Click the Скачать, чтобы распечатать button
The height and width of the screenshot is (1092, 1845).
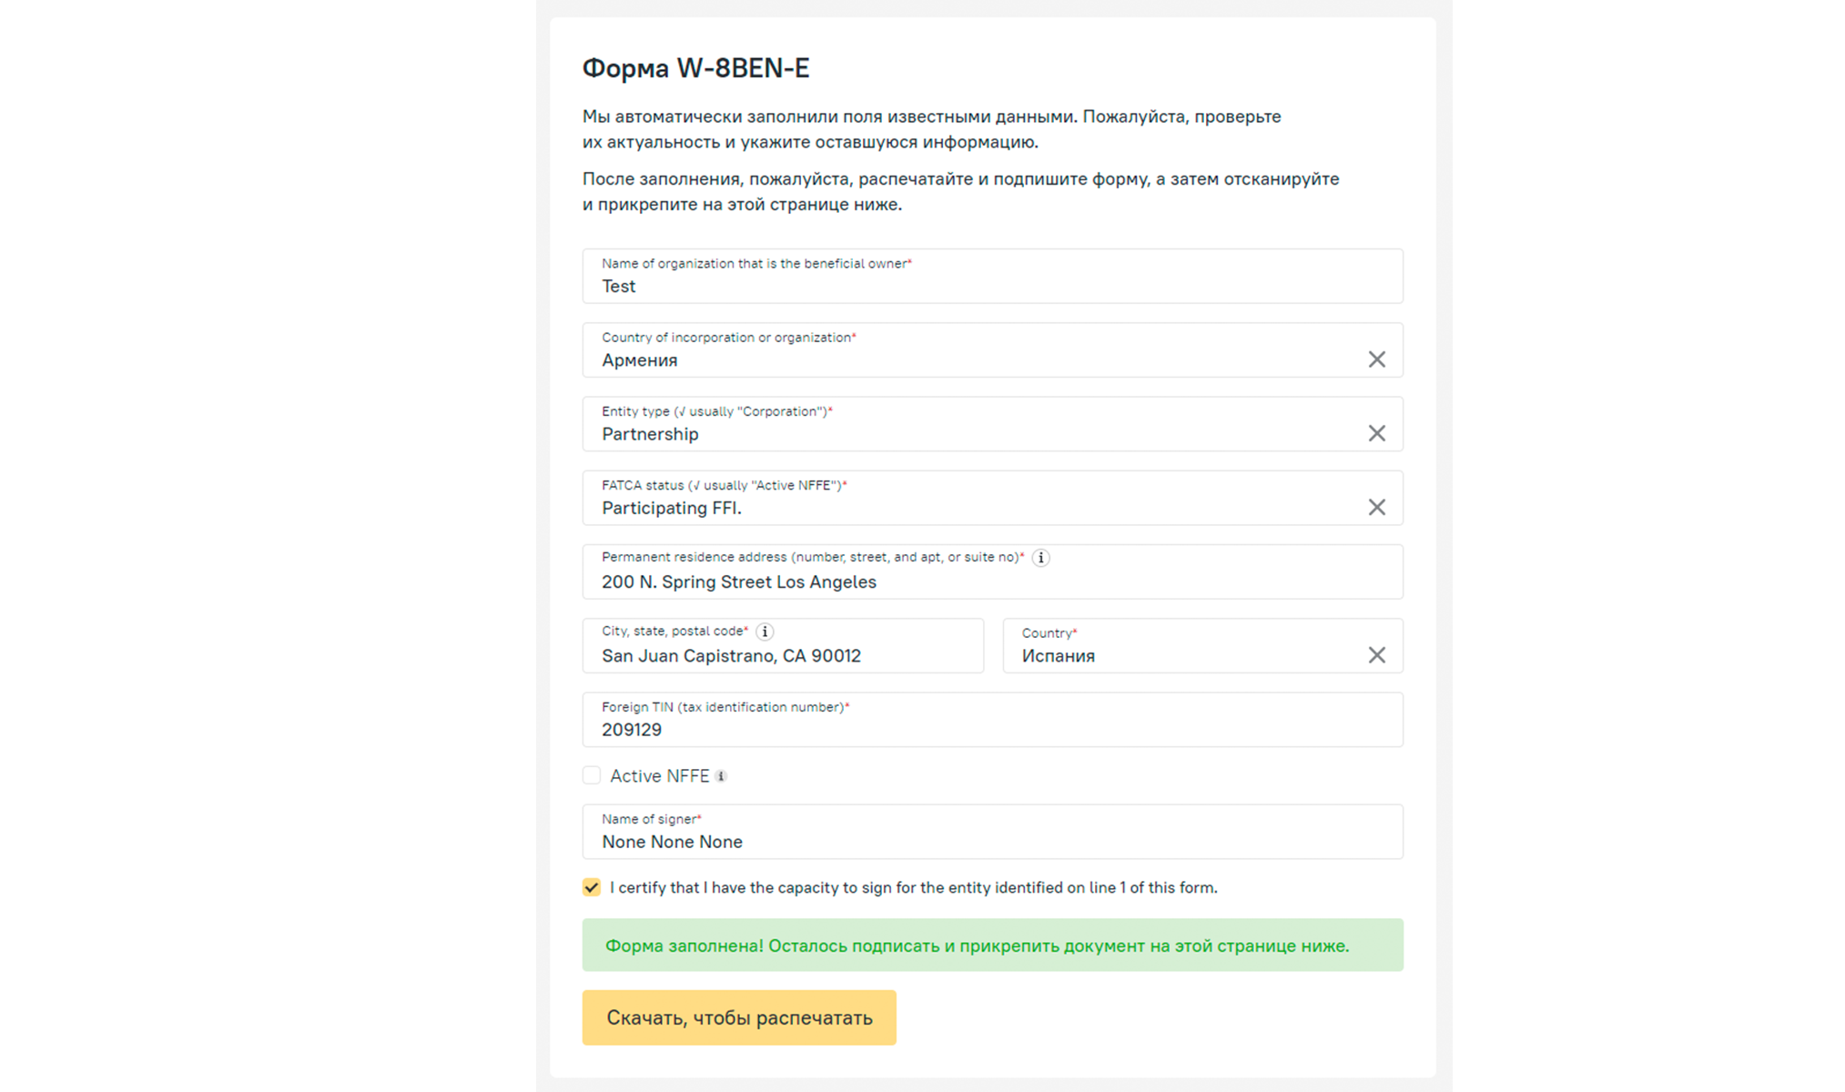738,1017
